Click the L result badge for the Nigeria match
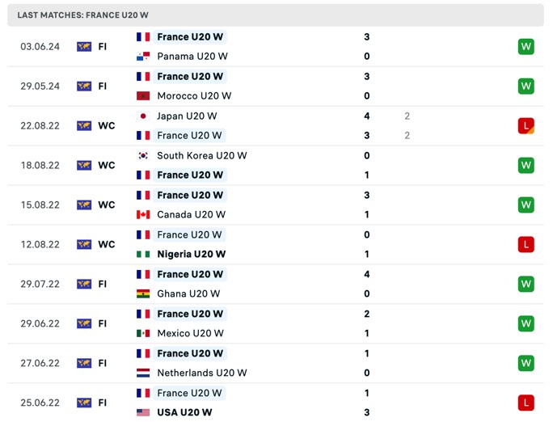This screenshot has height=422, width=553. (526, 245)
